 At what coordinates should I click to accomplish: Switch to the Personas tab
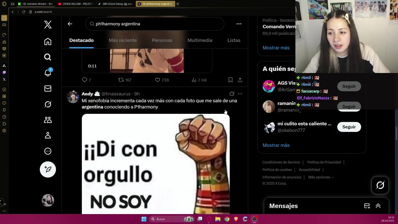click(x=162, y=40)
